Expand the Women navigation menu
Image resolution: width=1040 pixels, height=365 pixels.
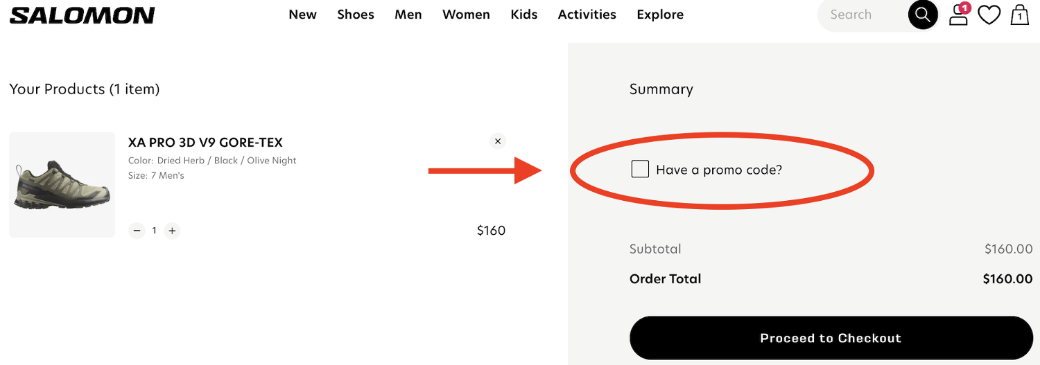coord(466,15)
